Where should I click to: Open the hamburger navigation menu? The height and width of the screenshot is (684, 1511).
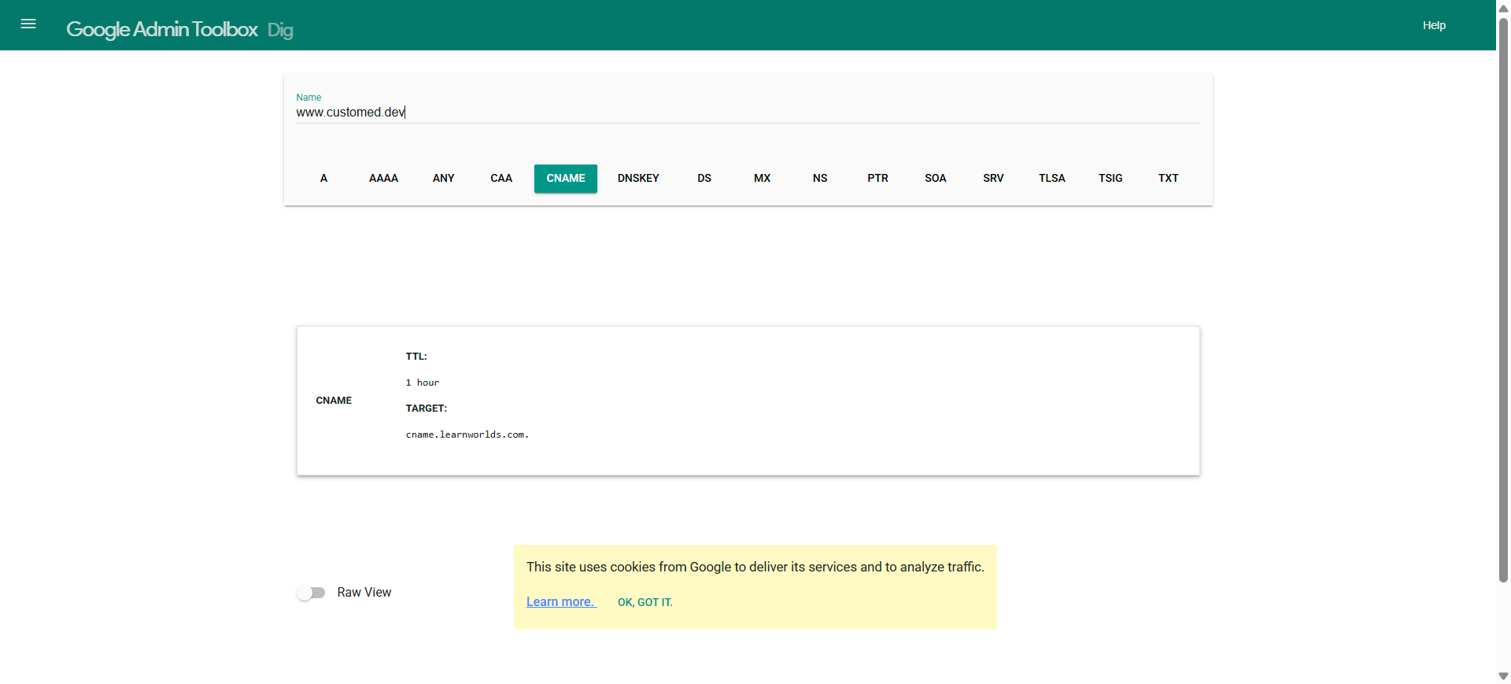[x=28, y=24]
